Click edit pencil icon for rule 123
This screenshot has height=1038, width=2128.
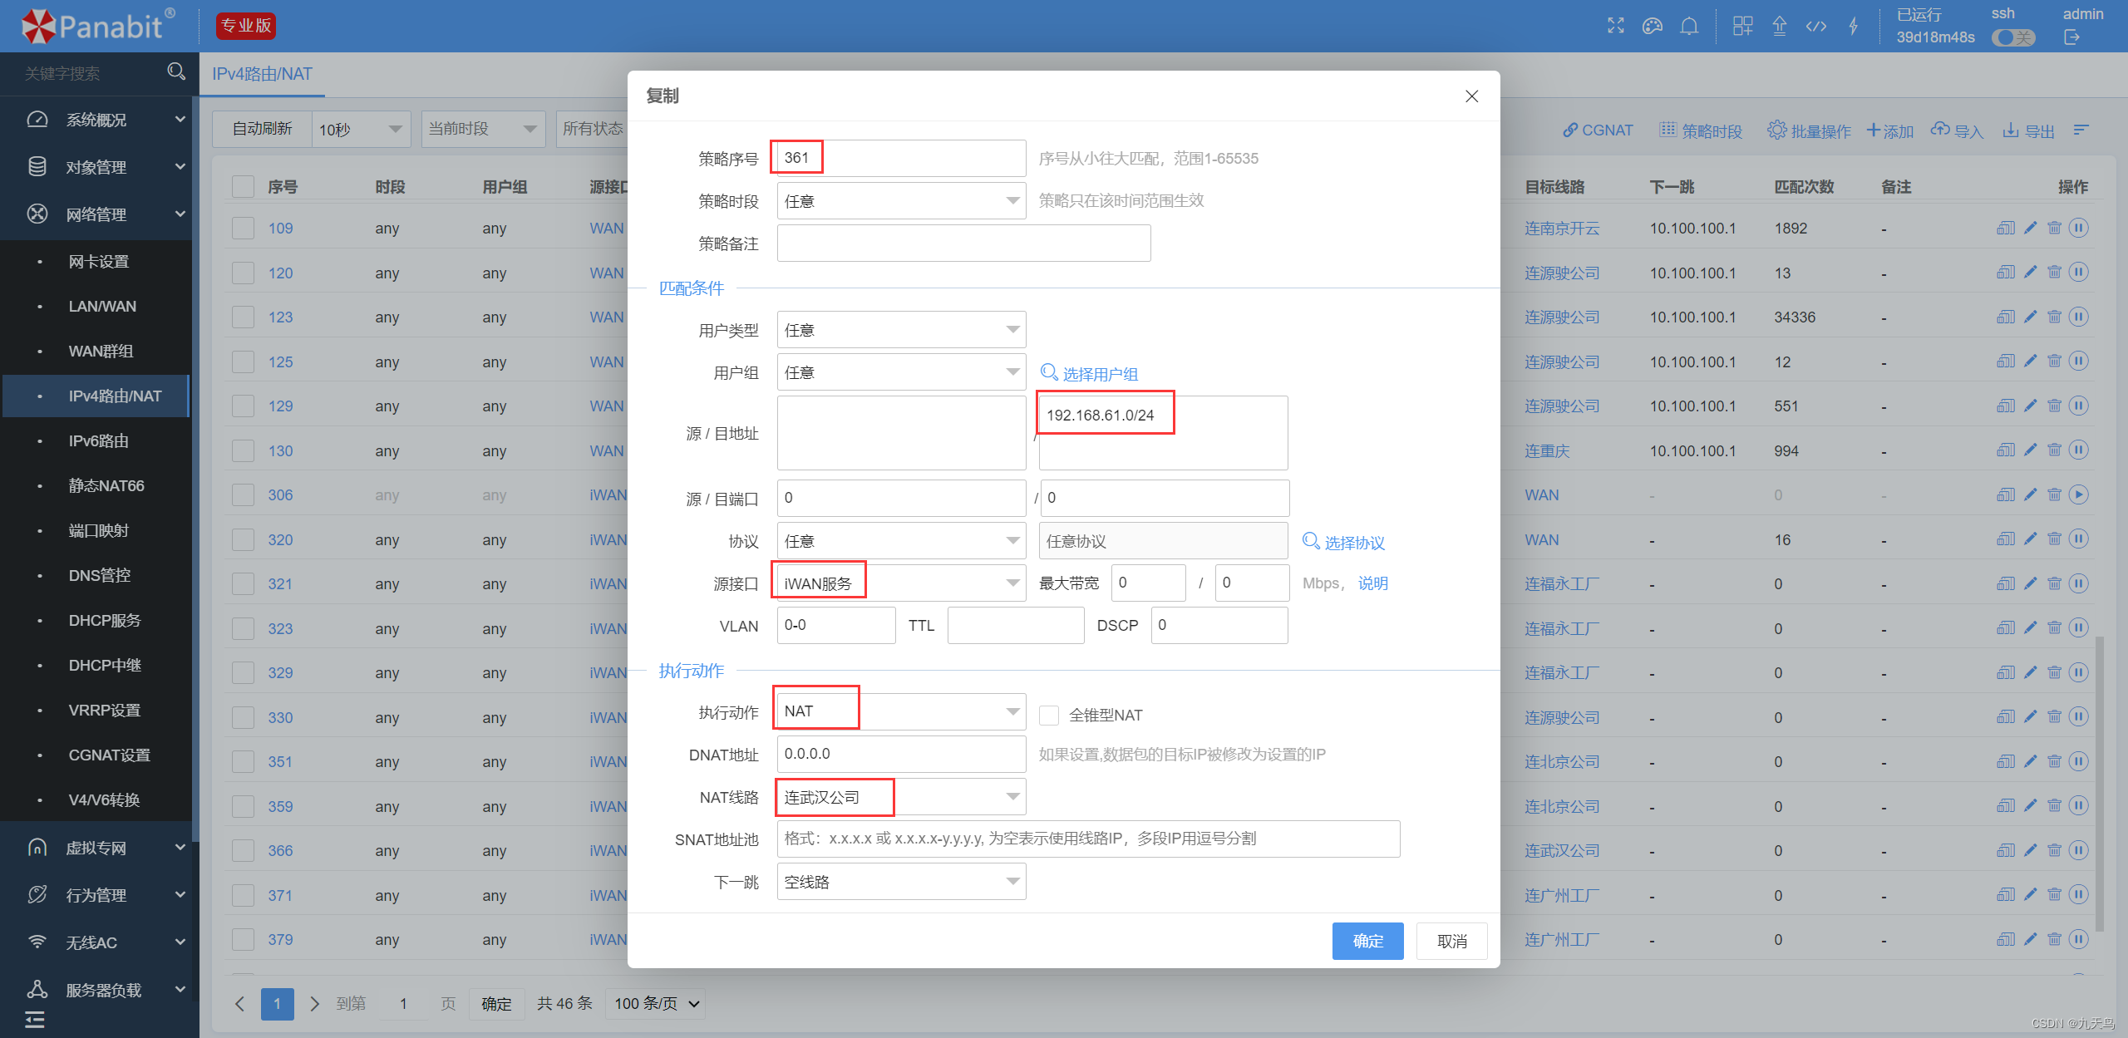[2030, 317]
